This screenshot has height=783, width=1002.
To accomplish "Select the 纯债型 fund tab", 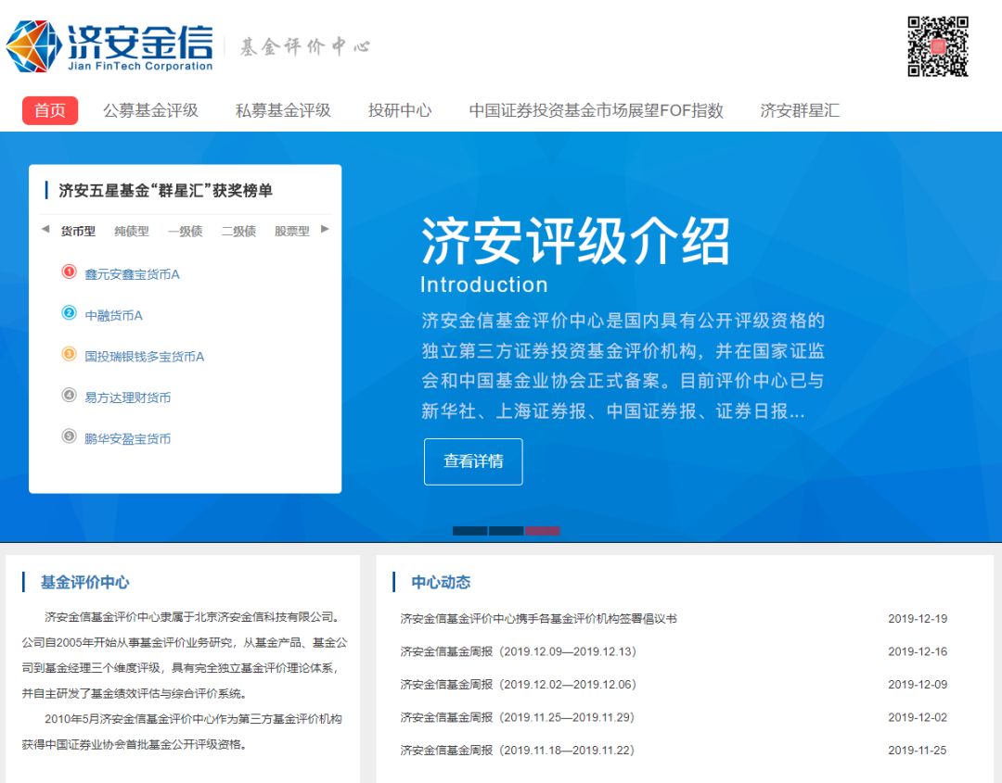I will click(132, 231).
